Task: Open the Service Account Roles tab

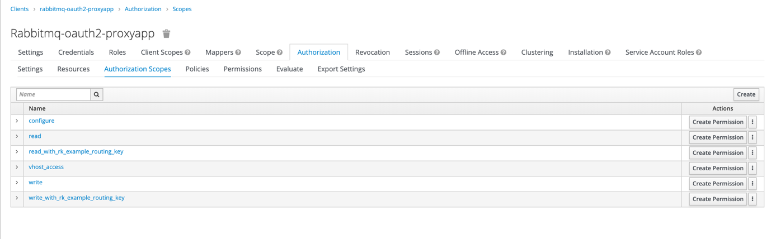Action: (x=660, y=52)
